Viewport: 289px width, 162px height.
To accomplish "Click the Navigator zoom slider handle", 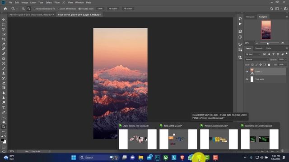I will [x=268, y=43].
